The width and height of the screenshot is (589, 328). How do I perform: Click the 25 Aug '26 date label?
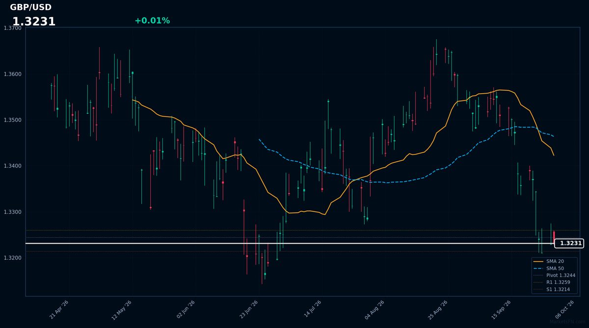438,310
